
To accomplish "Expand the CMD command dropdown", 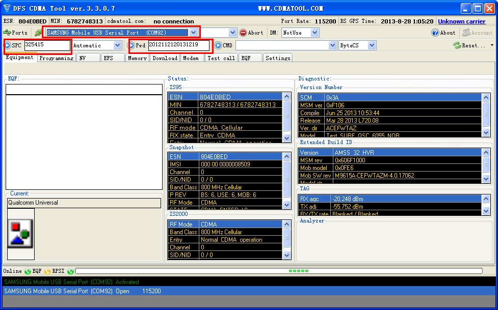I will (332, 45).
